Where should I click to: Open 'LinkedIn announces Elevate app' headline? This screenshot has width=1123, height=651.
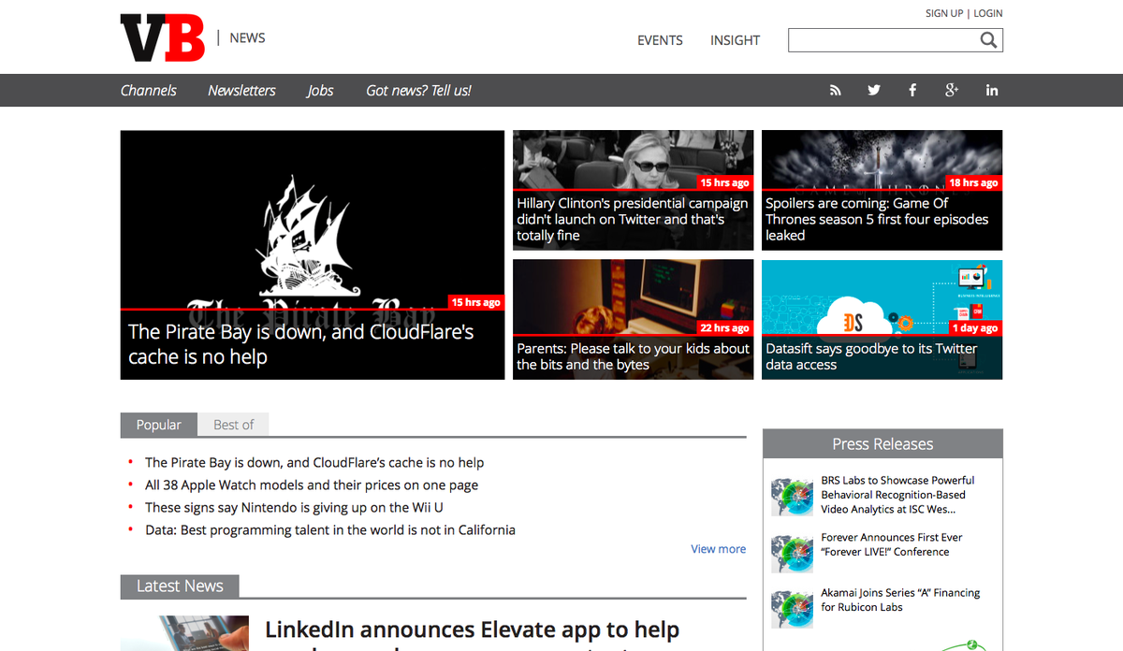pos(472,636)
